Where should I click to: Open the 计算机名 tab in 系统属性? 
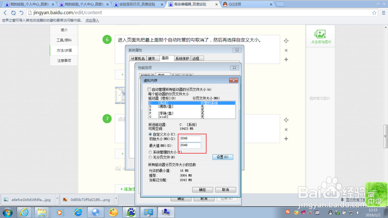coord(138,59)
